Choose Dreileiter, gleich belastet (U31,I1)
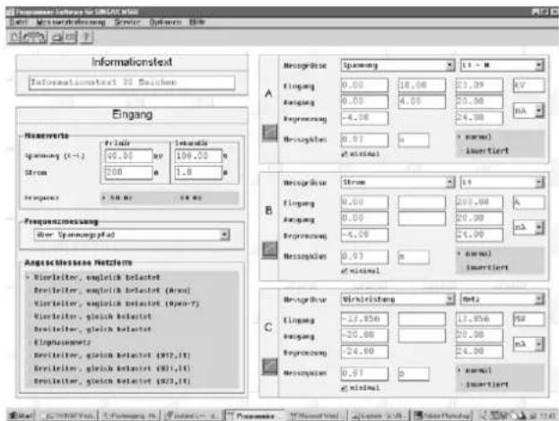Image resolution: width=559 pixels, height=421 pixels. [x=112, y=368]
